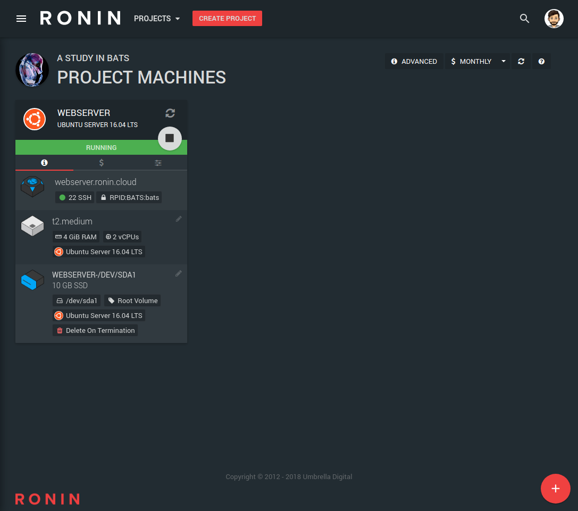Viewport: 578px width, 511px height.
Task: Edit the WEBSERVER-/DEV/SDA1 volume
Action: coord(179,273)
